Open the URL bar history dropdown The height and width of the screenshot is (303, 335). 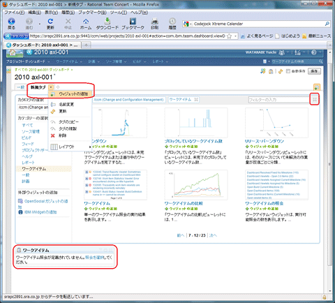(x=235, y=36)
